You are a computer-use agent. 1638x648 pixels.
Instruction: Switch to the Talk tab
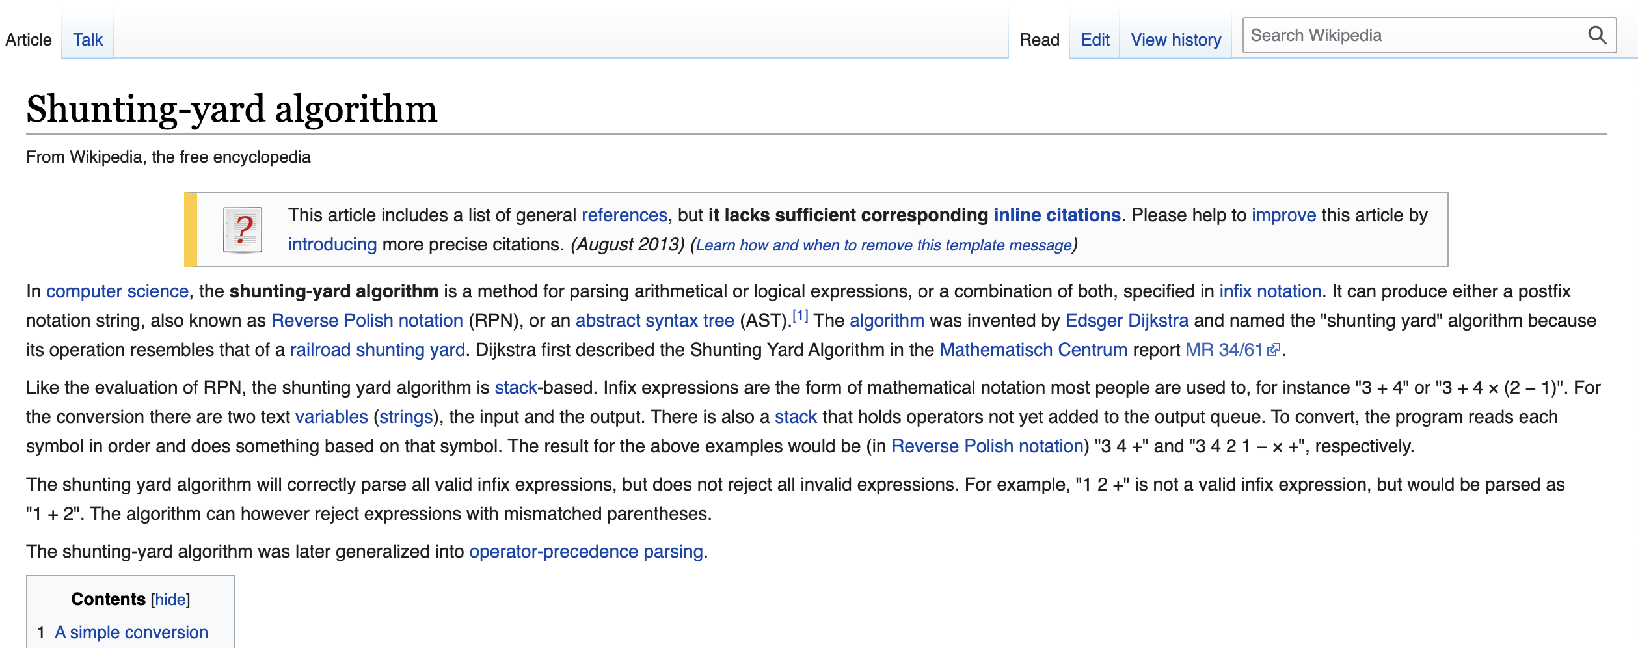pyautogui.click(x=88, y=40)
